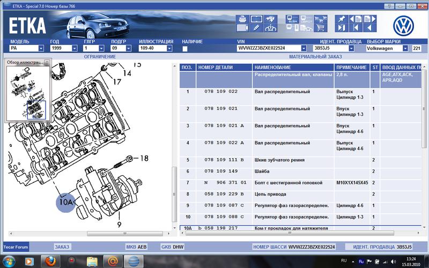429x268 pixels.
Task: Open the info icon under binoculars
Action: pyautogui.click(x=270, y=28)
